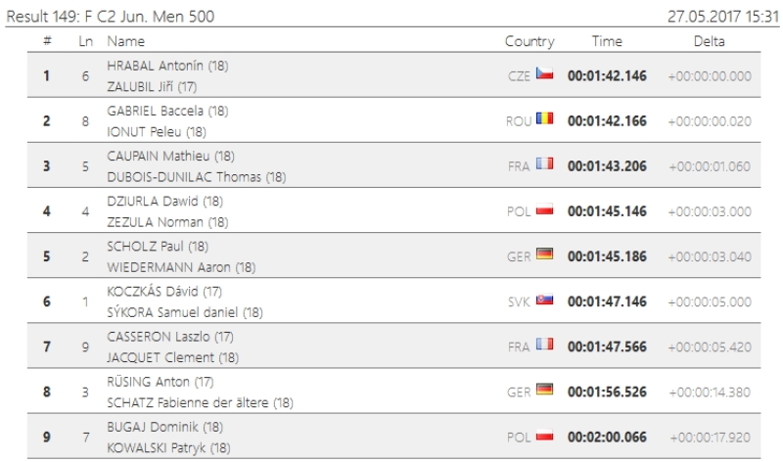Screen dimensions: 783x462
Task: Click the Name column header
Action: [125, 41]
